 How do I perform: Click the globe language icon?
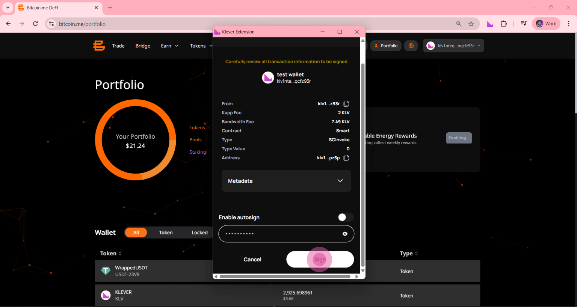coord(411,46)
